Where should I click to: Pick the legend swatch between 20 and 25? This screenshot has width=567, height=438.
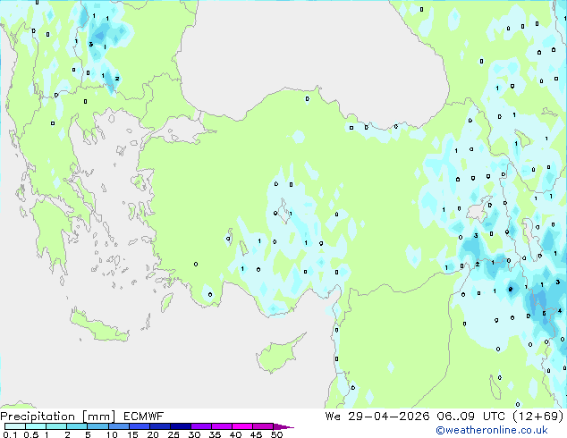pyautogui.click(x=160, y=426)
